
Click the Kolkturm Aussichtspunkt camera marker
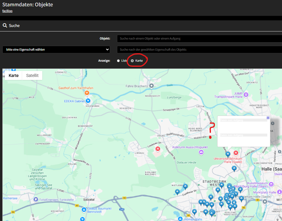(x=201, y=152)
